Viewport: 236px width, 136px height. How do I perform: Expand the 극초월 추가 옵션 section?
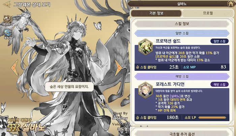[x=182, y=134]
